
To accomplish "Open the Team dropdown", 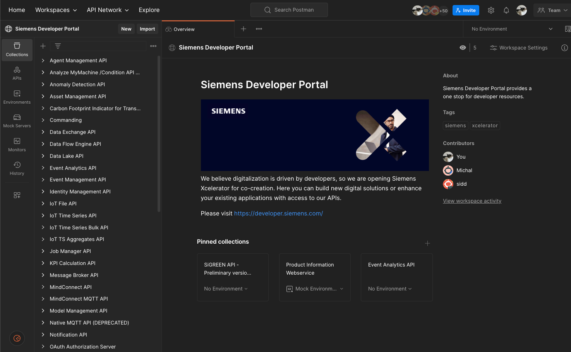I will click(x=552, y=10).
